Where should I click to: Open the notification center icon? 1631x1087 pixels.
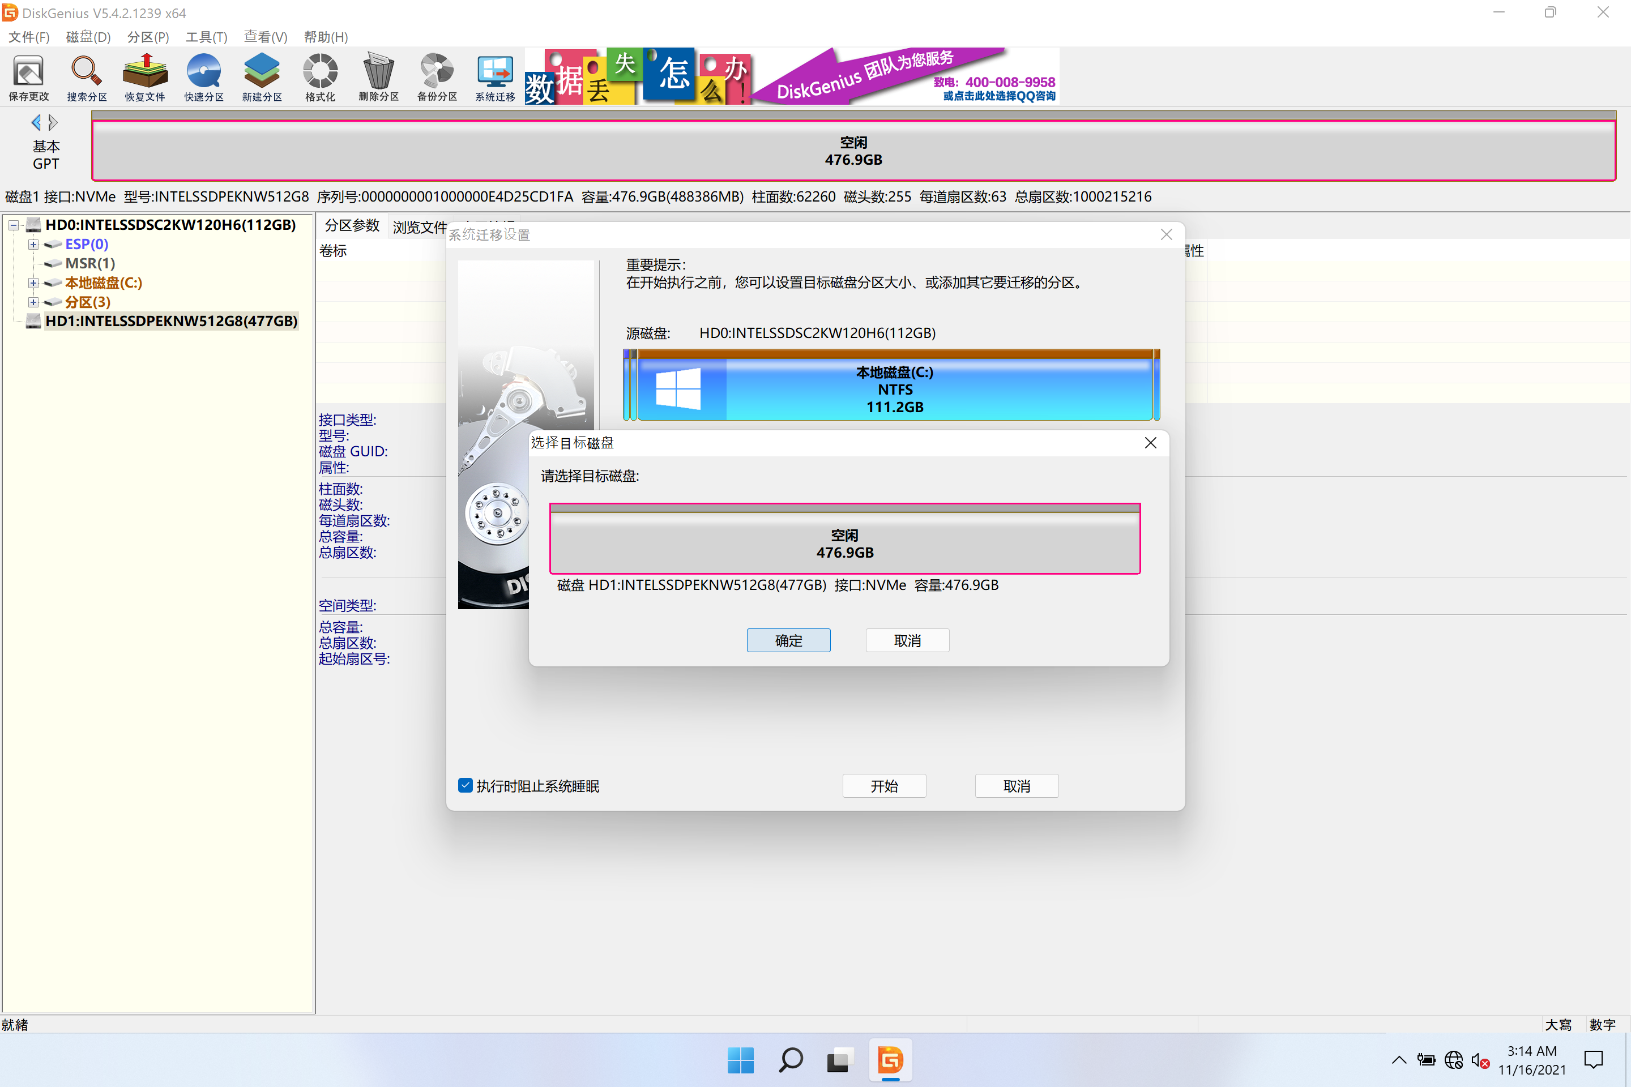point(1594,1060)
